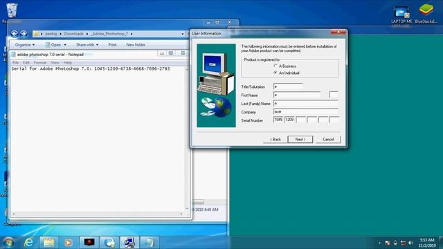The width and height of the screenshot is (443, 249).
Task: Click Print in the Explorer toolbar
Action: tap(112, 45)
